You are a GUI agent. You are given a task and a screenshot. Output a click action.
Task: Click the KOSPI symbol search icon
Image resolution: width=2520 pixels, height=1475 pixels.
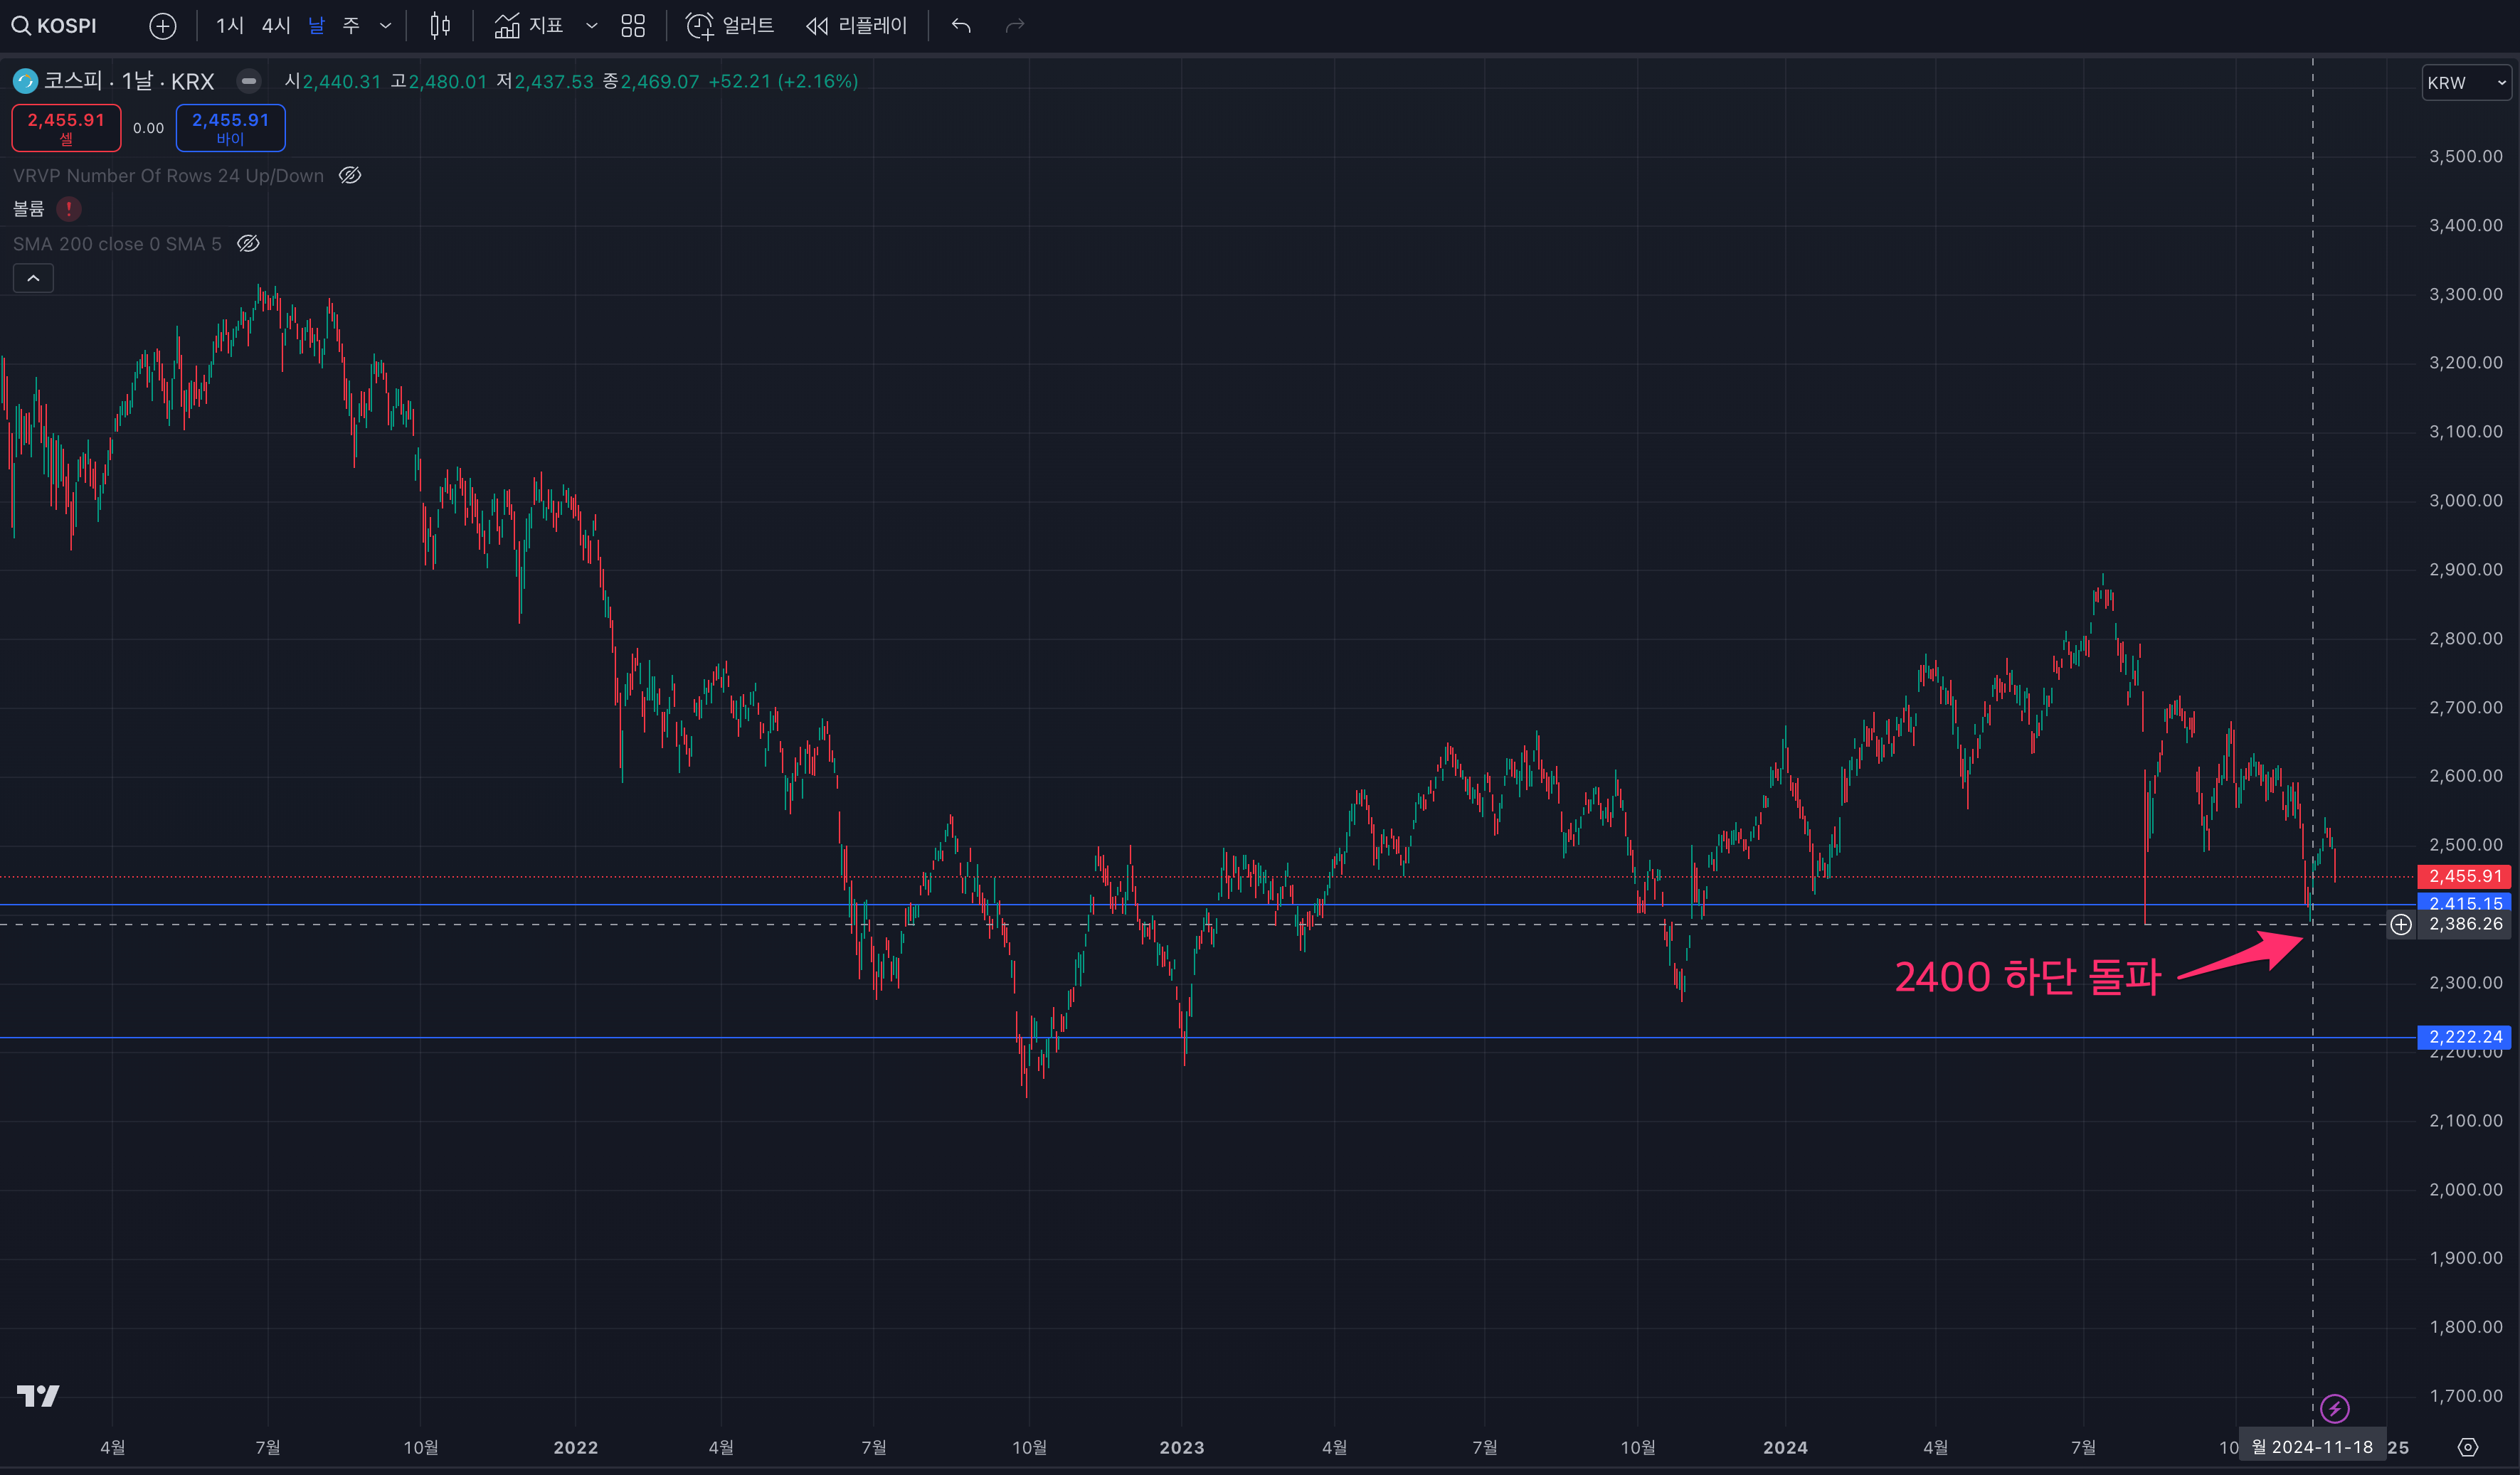tap(21, 26)
